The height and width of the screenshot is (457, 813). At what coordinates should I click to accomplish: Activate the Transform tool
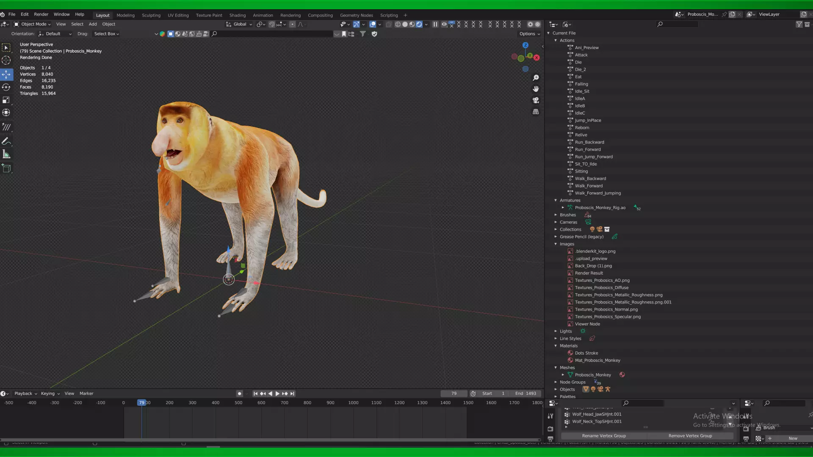coord(6,113)
